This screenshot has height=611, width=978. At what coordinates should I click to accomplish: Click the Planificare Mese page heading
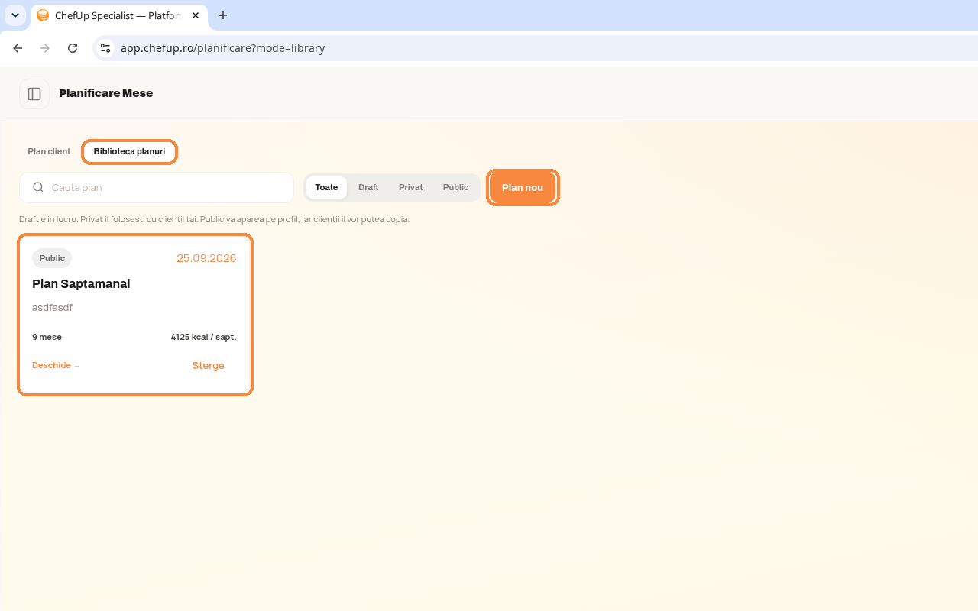tap(105, 93)
